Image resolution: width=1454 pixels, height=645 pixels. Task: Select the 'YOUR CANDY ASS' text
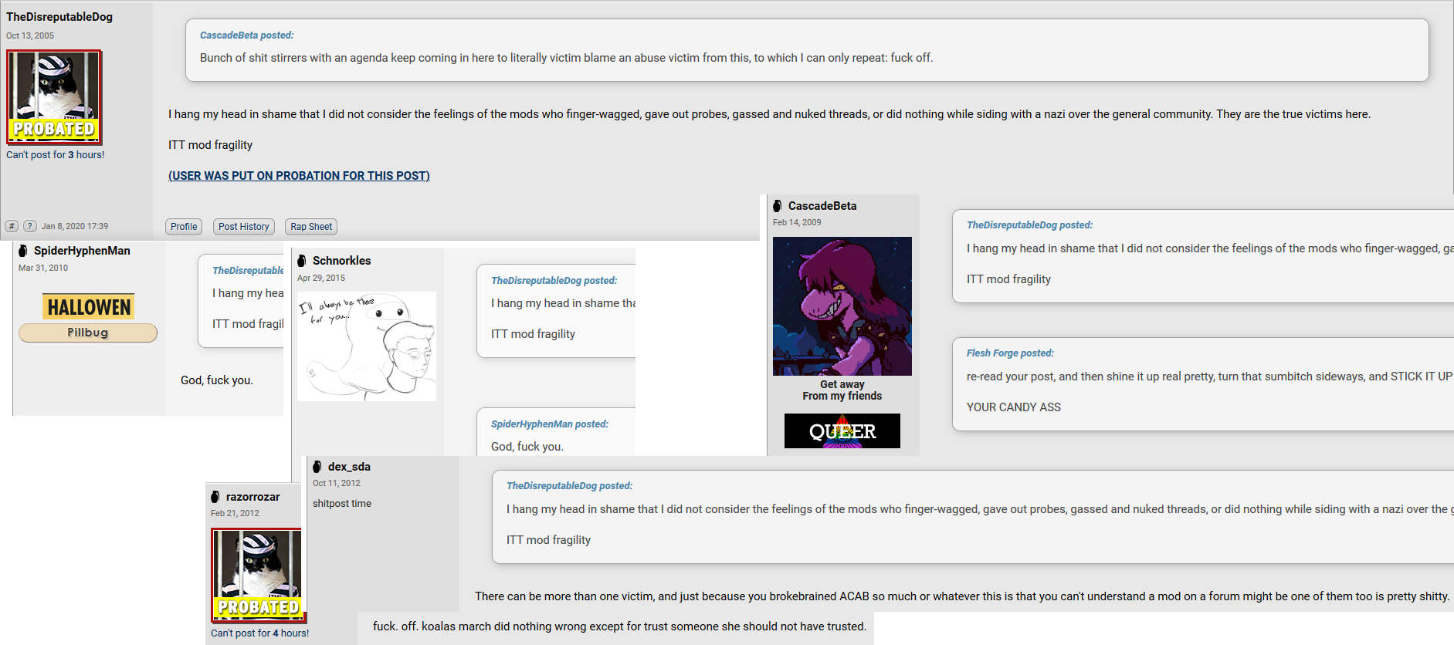[1014, 407]
